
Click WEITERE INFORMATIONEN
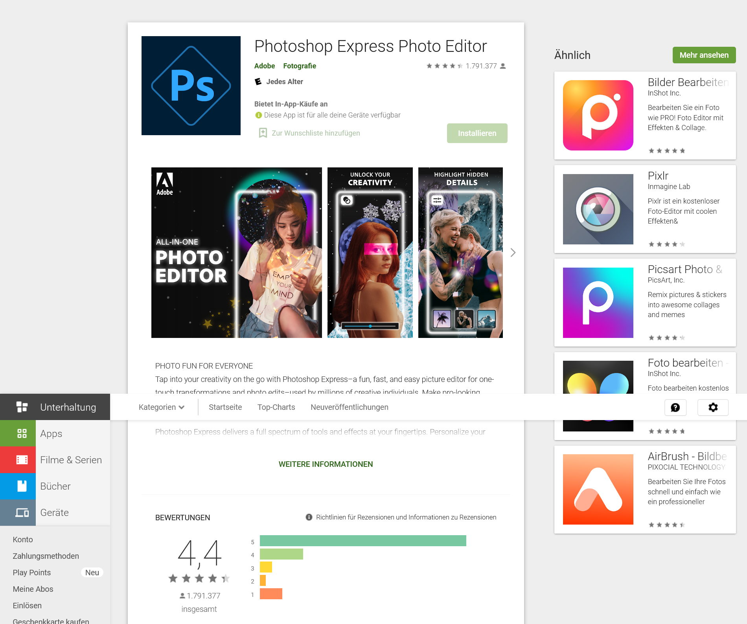coord(326,464)
